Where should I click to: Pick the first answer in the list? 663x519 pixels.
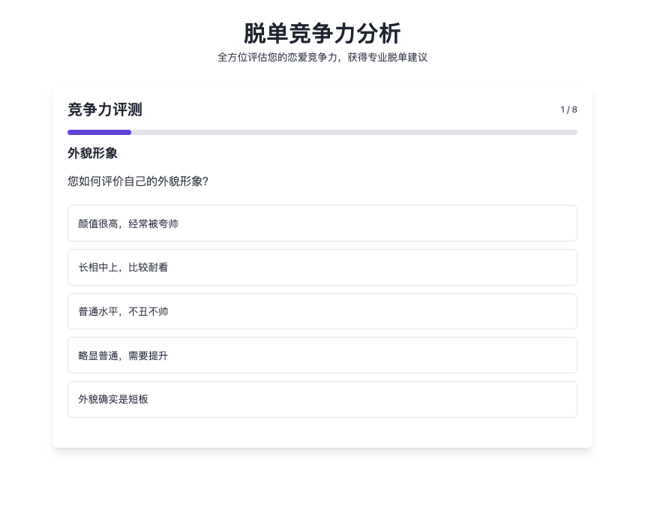point(322,223)
